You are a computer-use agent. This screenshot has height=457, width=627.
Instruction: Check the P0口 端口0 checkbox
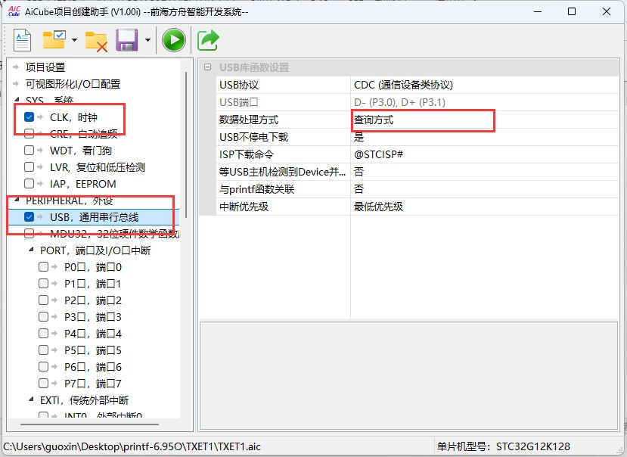[43, 266]
